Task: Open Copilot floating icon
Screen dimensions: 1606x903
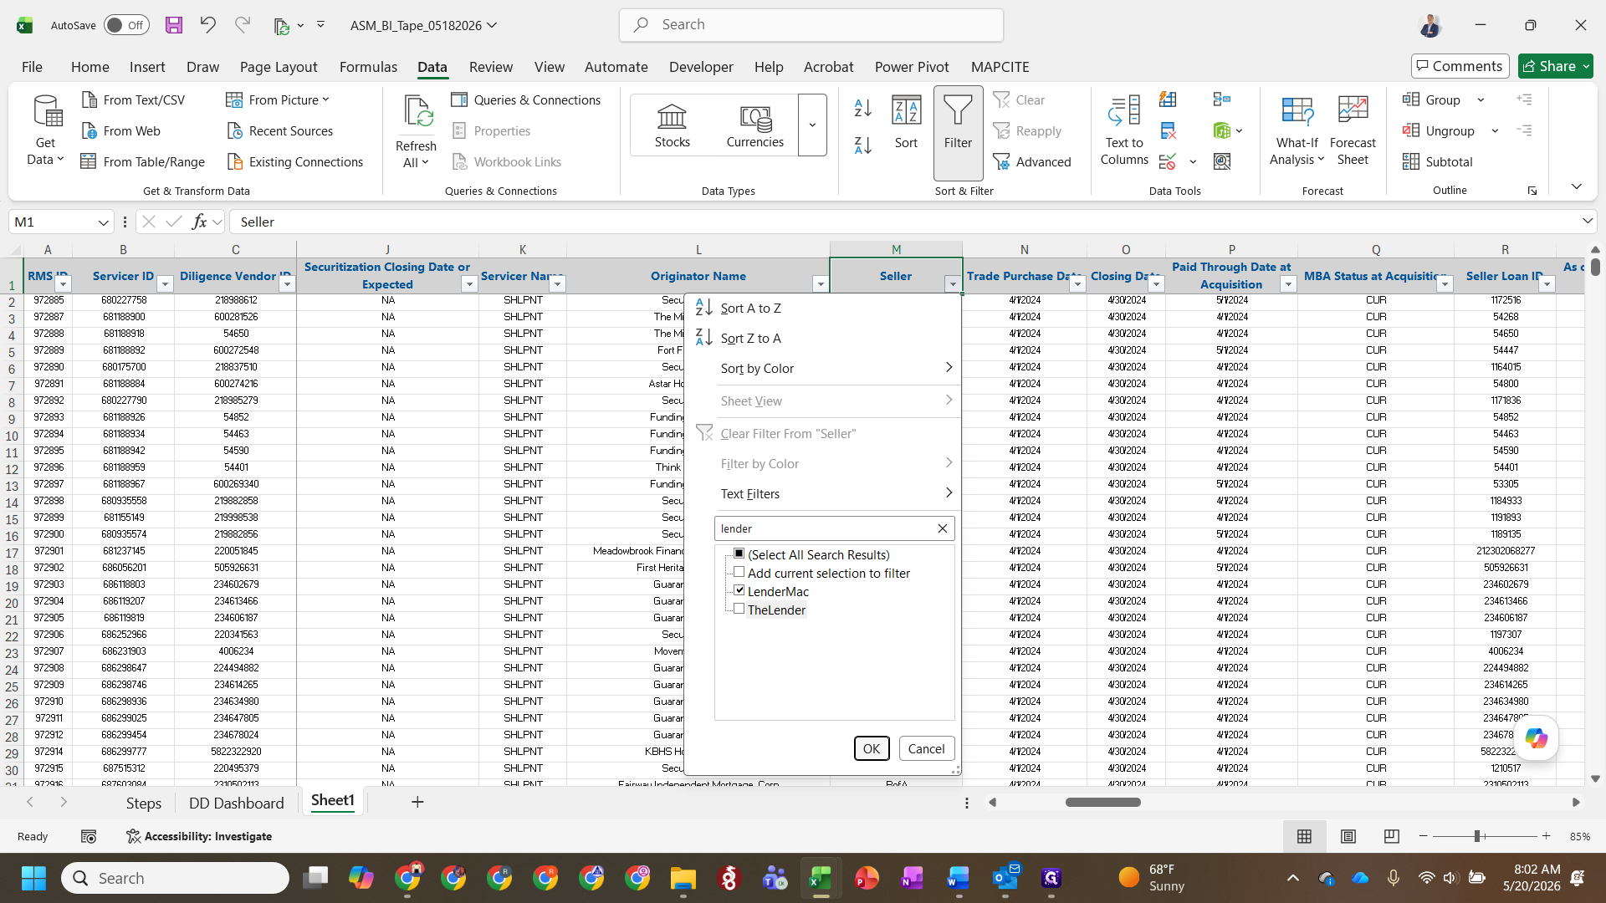Action: [x=1536, y=738]
